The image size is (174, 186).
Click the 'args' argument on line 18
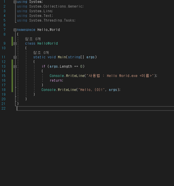(113, 90)
